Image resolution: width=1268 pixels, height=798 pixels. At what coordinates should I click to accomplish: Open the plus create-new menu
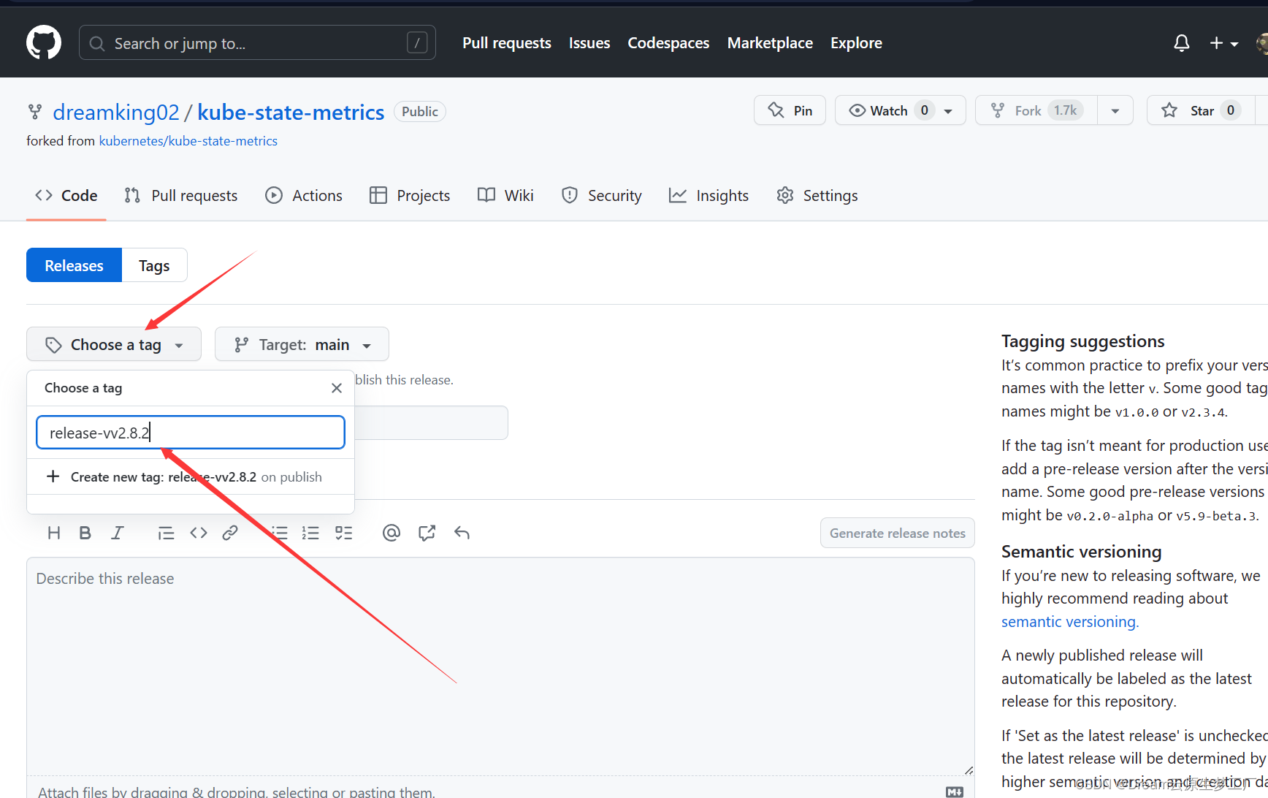coord(1223,43)
